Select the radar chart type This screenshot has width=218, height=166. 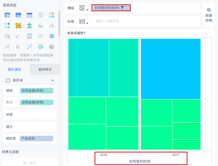[52, 36]
